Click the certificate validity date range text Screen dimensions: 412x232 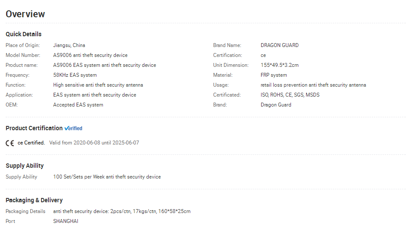[x=94, y=143]
